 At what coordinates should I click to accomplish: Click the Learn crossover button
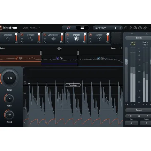[114, 48]
